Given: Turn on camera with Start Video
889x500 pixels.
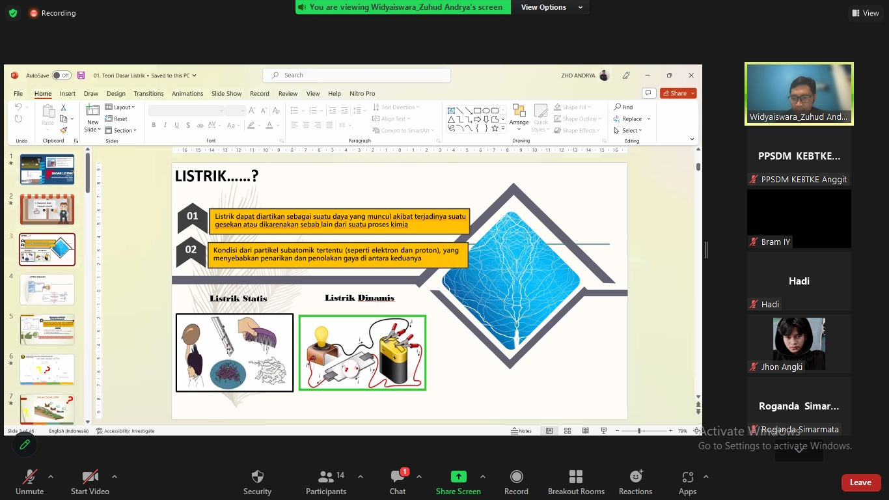Looking at the screenshot, I should tap(90, 477).
